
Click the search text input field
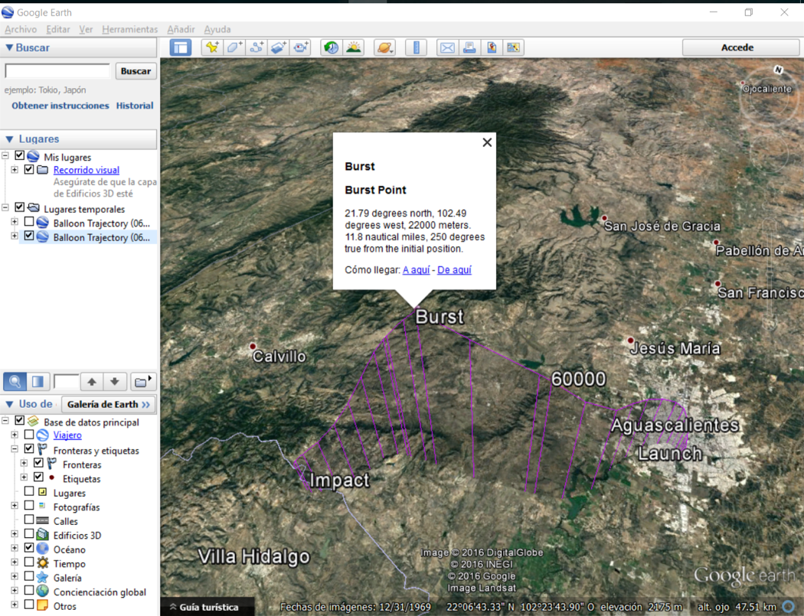(57, 70)
